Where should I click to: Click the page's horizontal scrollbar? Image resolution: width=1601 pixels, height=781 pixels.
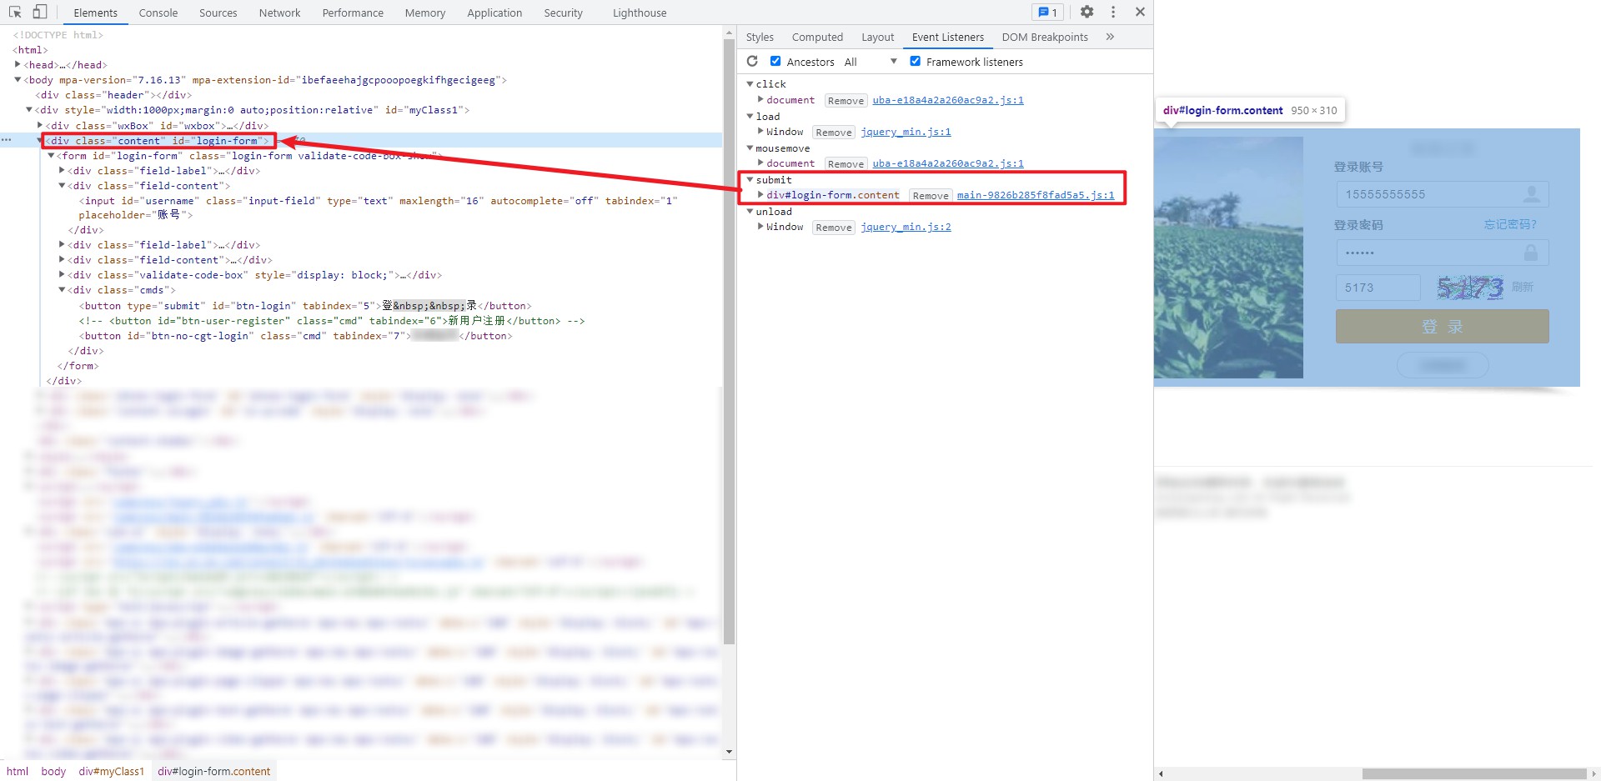point(1473,773)
